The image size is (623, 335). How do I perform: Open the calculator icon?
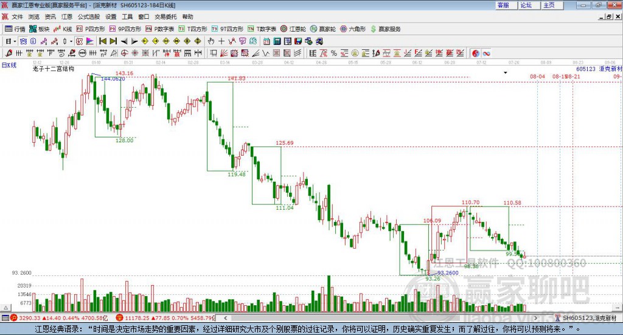click(x=277, y=41)
